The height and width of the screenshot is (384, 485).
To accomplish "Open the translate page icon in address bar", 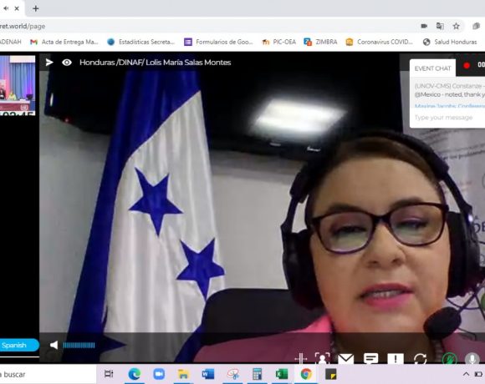I will [440, 26].
